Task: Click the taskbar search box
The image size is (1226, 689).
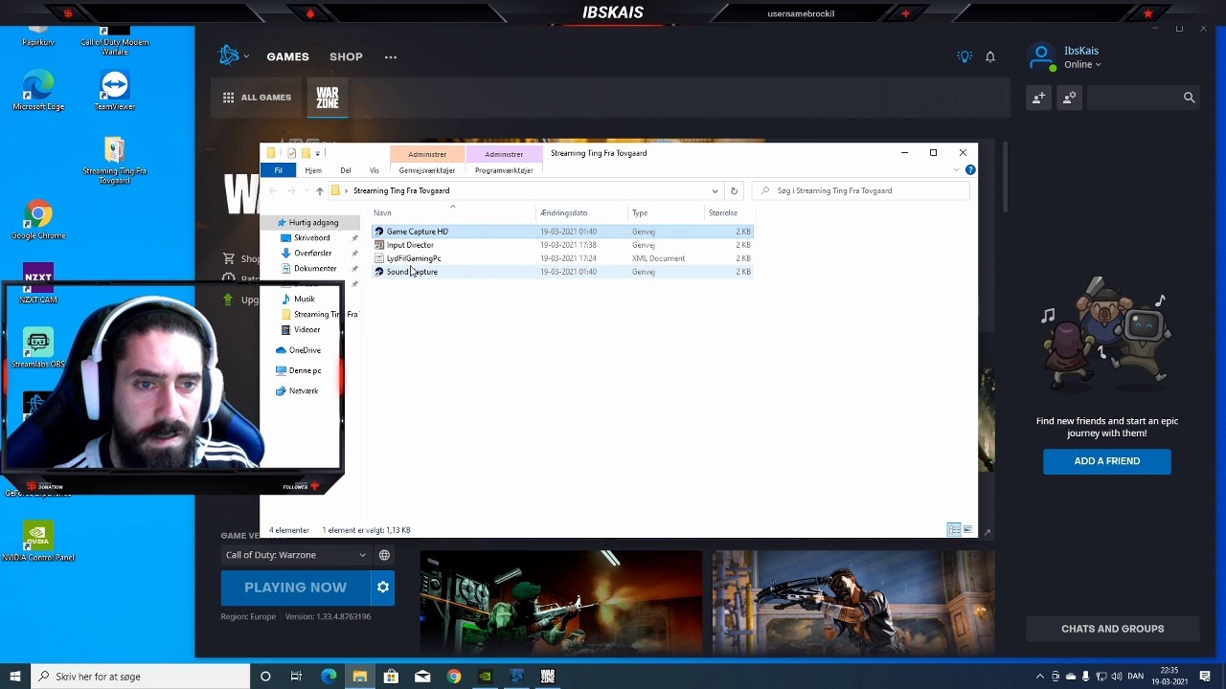Action: tap(140, 677)
